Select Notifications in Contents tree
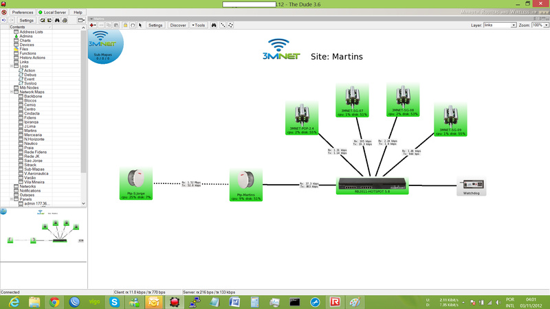 coord(30,191)
